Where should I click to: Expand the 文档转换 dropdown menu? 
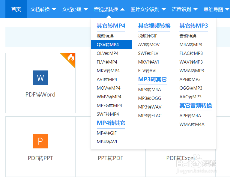point(43,9)
